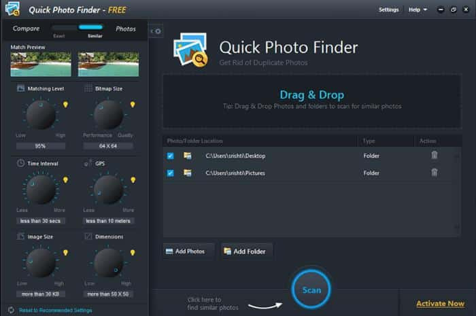
Task: Click the Dimensions knob
Action: click(x=108, y=262)
